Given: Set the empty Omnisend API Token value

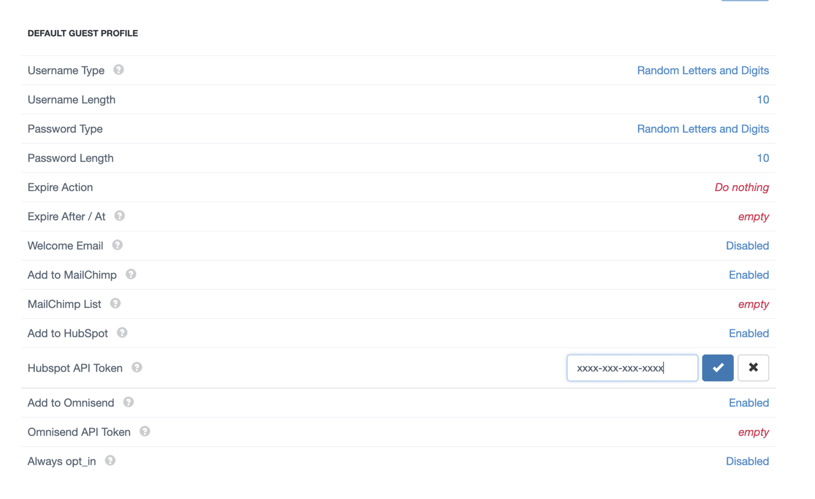Looking at the screenshot, I should pyautogui.click(x=753, y=432).
